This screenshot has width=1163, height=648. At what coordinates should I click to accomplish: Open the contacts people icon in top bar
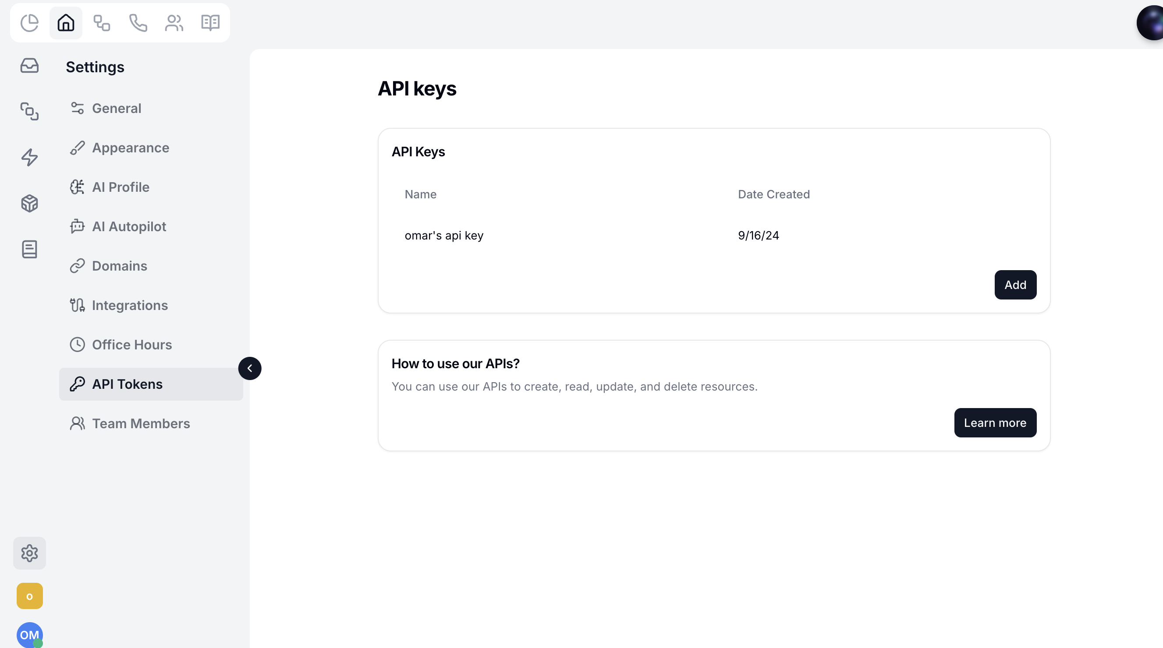(x=174, y=23)
